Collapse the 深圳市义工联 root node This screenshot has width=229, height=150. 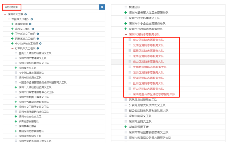pyautogui.click(x=5, y=14)
